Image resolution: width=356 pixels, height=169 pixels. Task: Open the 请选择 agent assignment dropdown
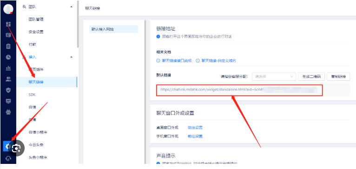point(274,77)
